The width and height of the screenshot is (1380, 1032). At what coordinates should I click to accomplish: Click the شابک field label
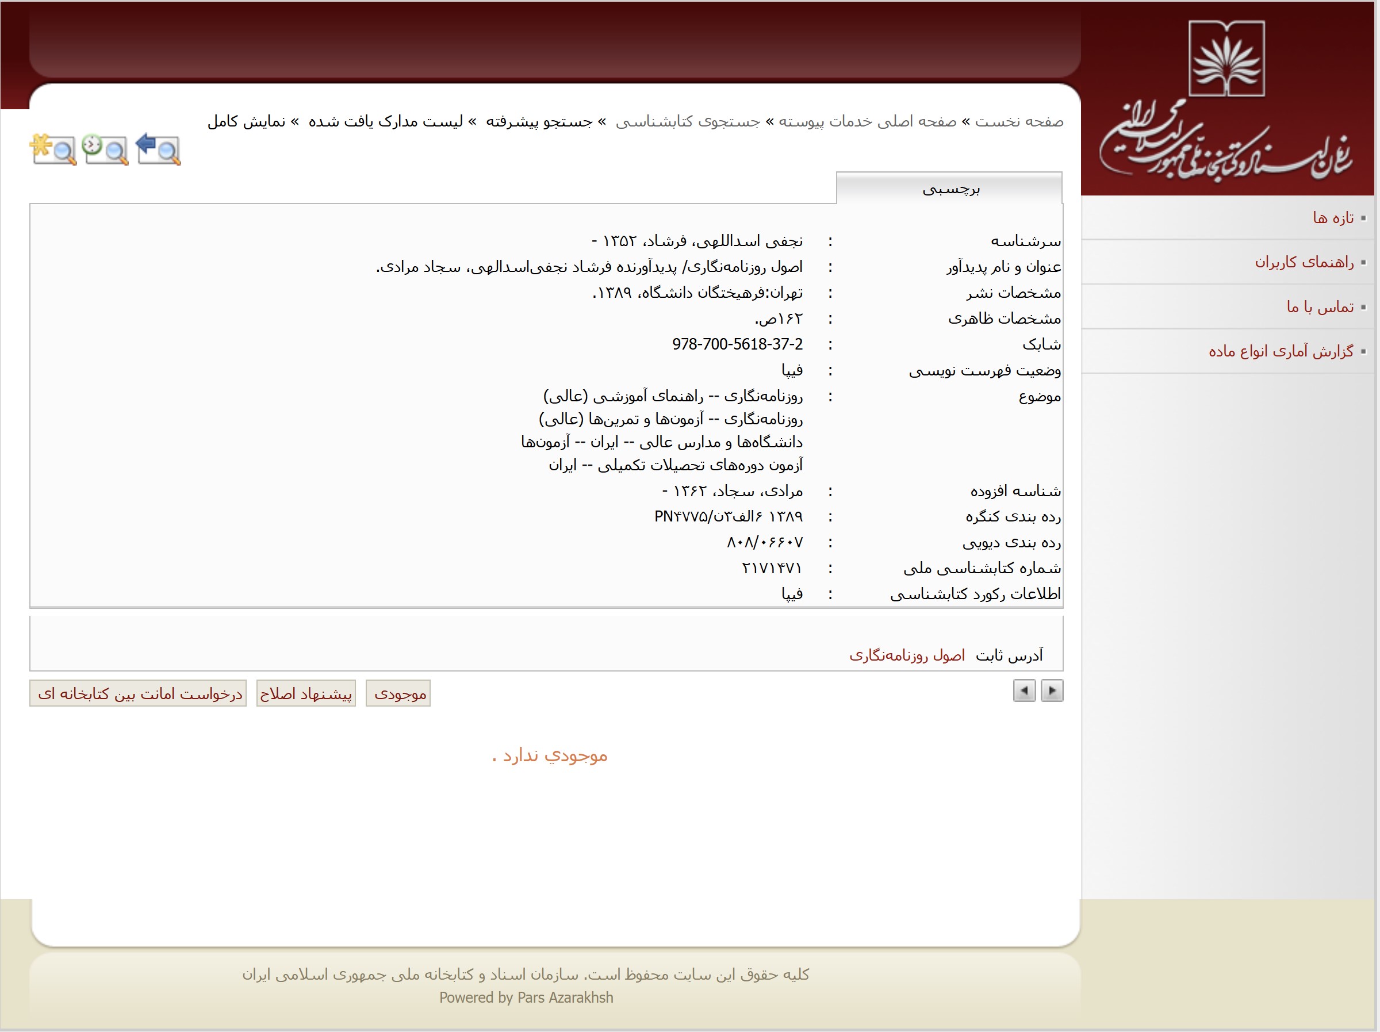click(x=1042, y=344)
